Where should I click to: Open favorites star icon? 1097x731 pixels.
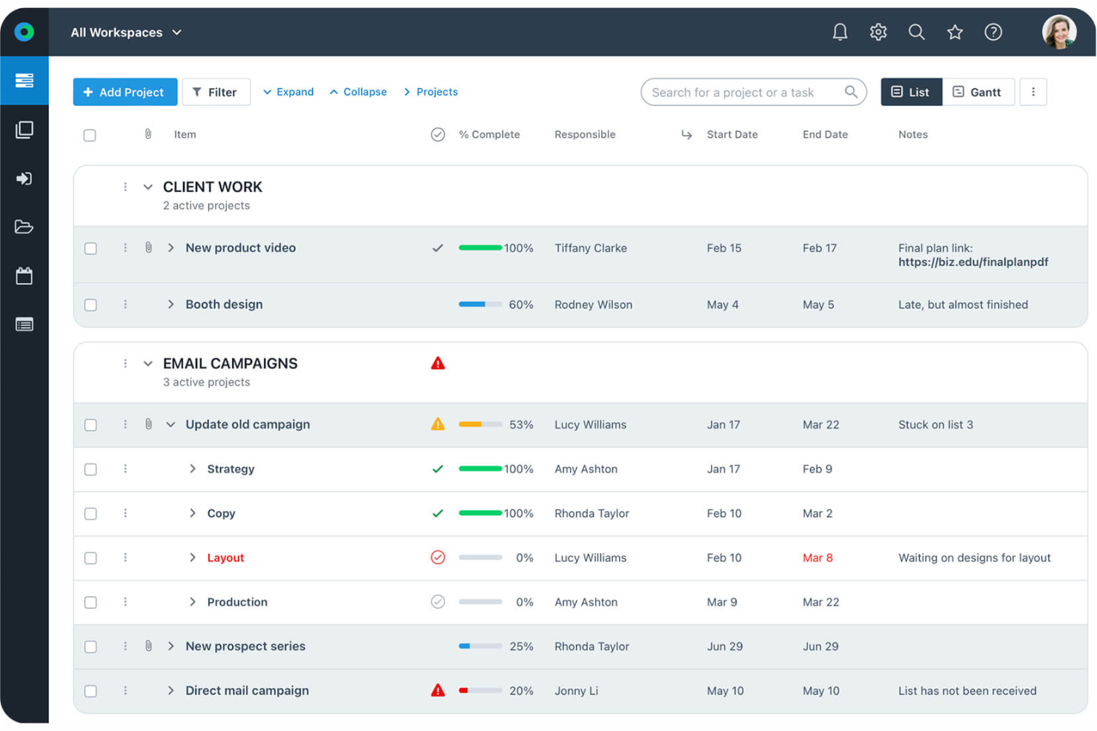(x=955, y=32)
